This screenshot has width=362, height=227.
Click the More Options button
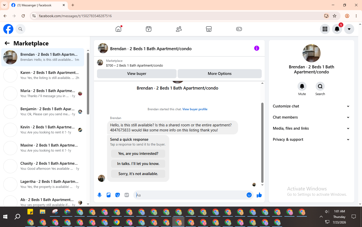coord(220,74)
